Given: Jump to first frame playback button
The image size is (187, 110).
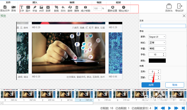Looking at the screenshot, I should coord(156,108).
